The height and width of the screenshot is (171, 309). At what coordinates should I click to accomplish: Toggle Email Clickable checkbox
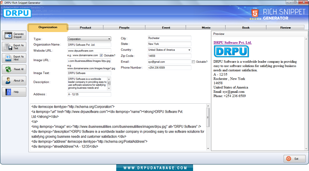pyautogui.click(x=193, y=62)
